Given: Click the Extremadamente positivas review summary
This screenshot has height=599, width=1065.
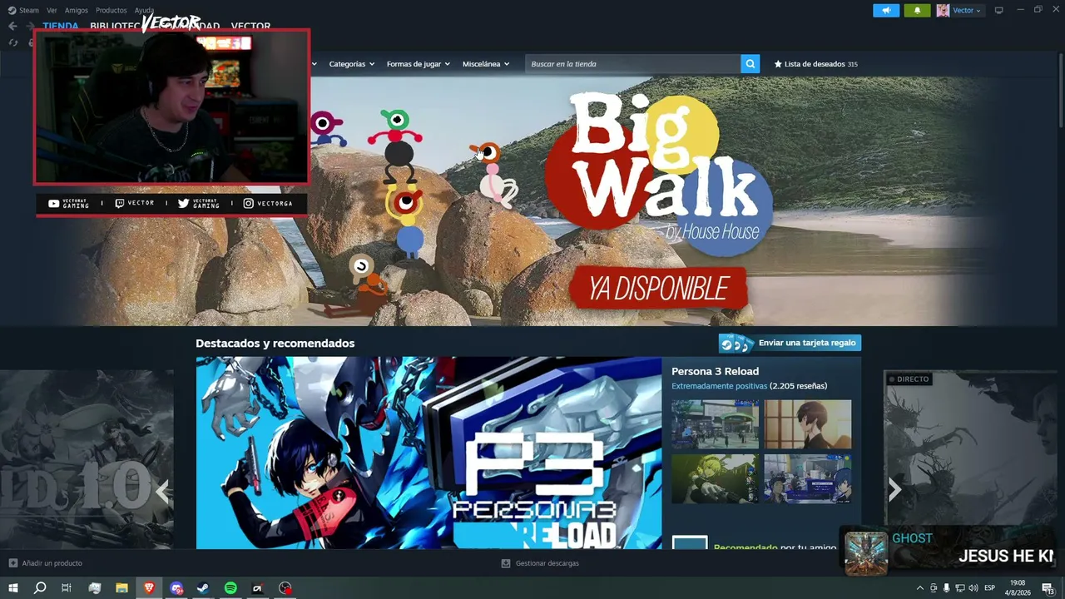Looking at the screenshot, I should tap(719, 386).
